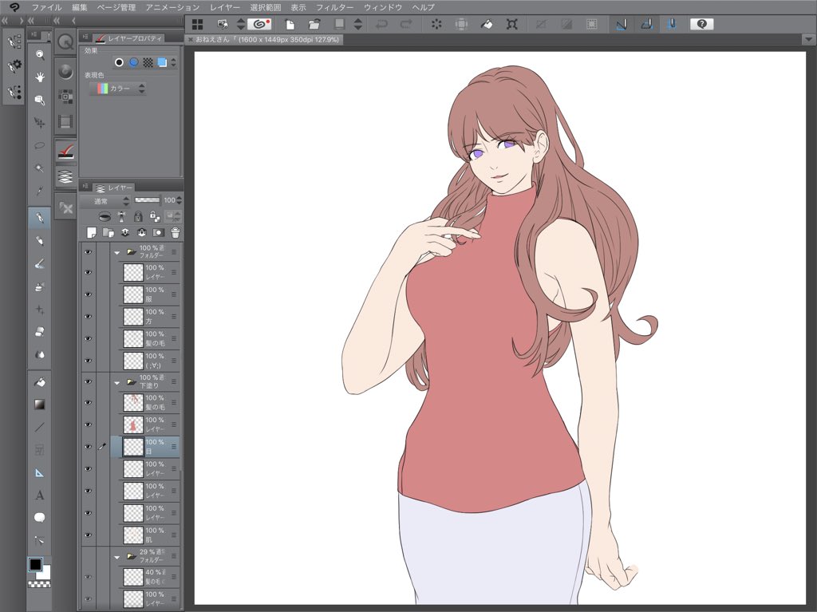Open the ウィンドウ menu
The height and width of the screenshot is (612, 817).
383,7
